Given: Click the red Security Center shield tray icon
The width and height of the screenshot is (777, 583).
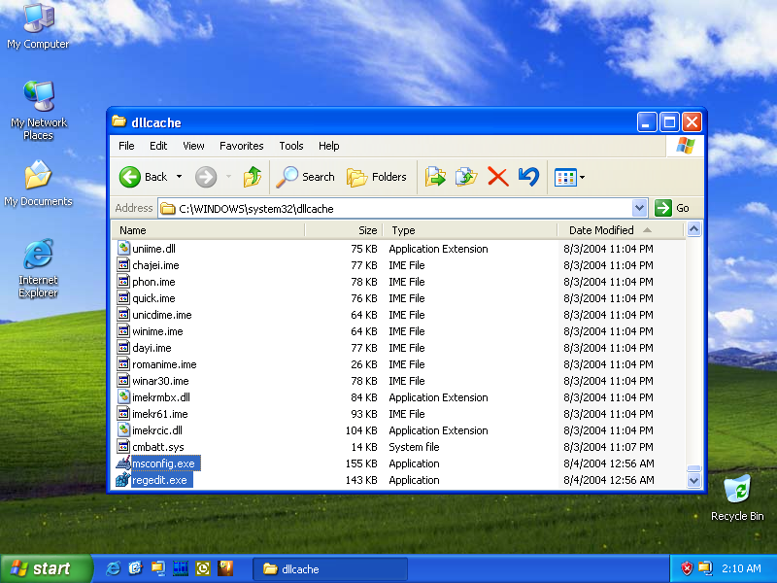Looking at the screenshot, I should pyautogui.click(x=687, y=568).
